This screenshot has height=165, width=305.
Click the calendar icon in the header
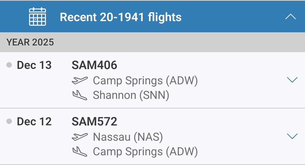point(37,17)
